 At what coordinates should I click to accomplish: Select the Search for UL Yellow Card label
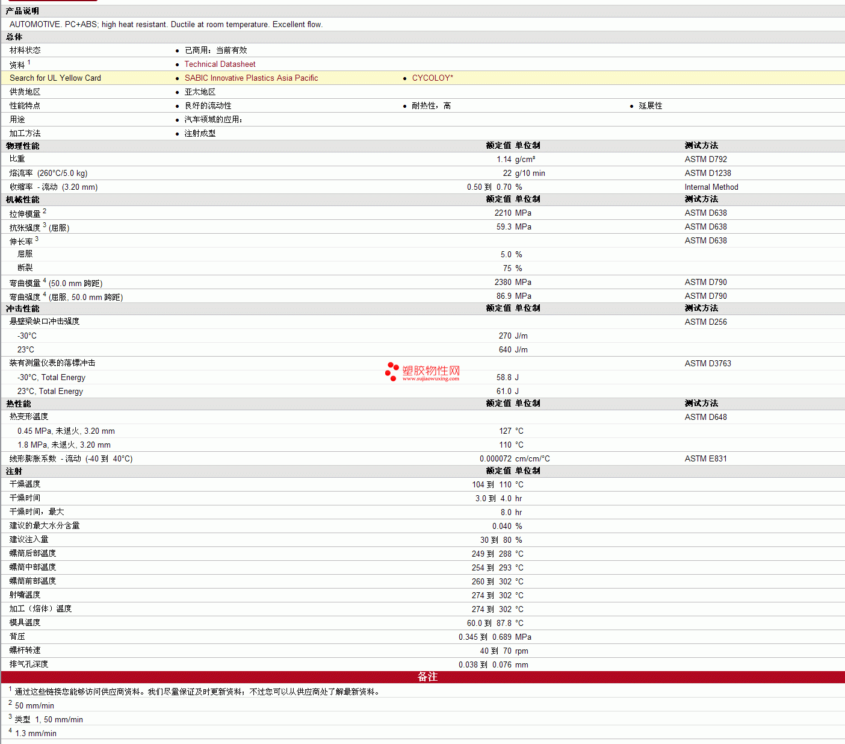tap(55, 78)
